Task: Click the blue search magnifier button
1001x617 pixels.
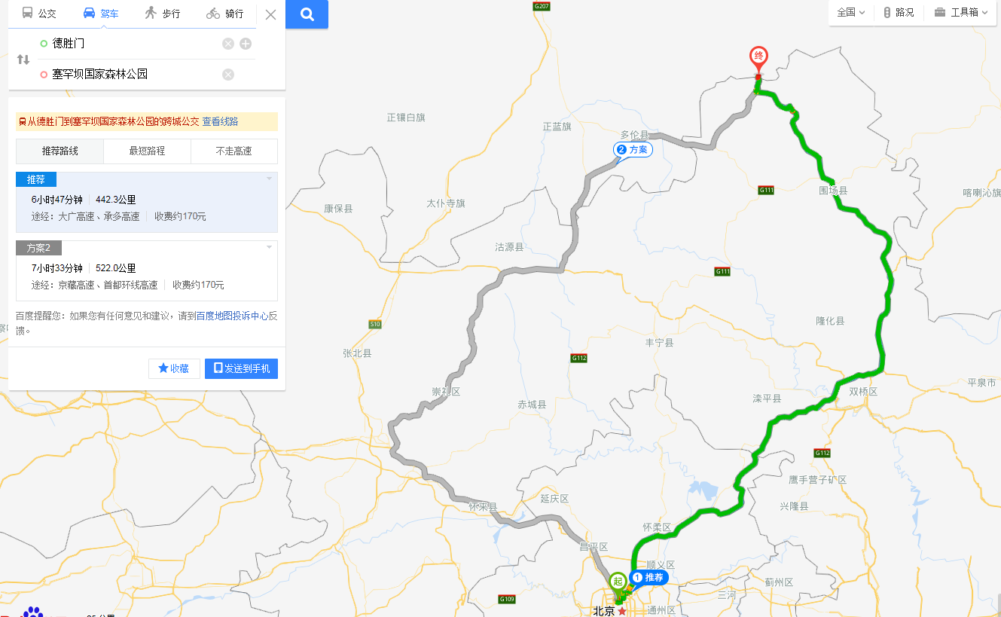Action: [x=307, y=14]
